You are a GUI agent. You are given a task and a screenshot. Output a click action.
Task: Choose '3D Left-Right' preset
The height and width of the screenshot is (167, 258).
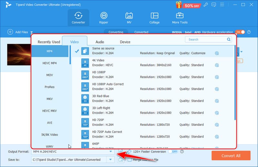(x=153, y=111)
